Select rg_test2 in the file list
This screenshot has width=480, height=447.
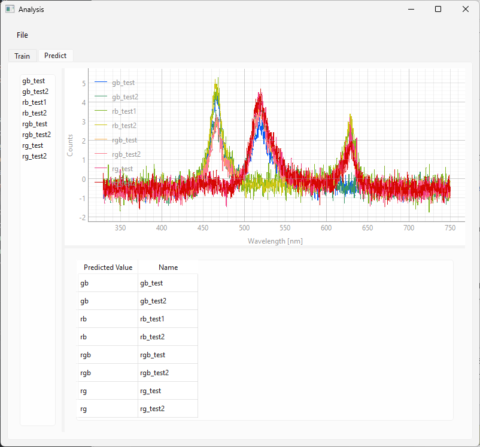[34, 156]
